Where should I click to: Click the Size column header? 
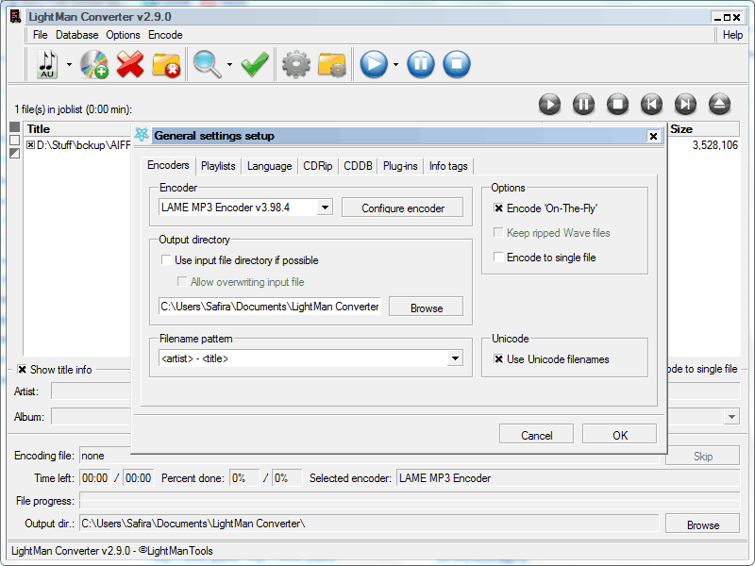[703, 129]
